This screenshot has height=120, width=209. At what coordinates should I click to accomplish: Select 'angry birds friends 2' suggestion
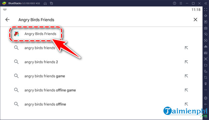coord(41,62)
